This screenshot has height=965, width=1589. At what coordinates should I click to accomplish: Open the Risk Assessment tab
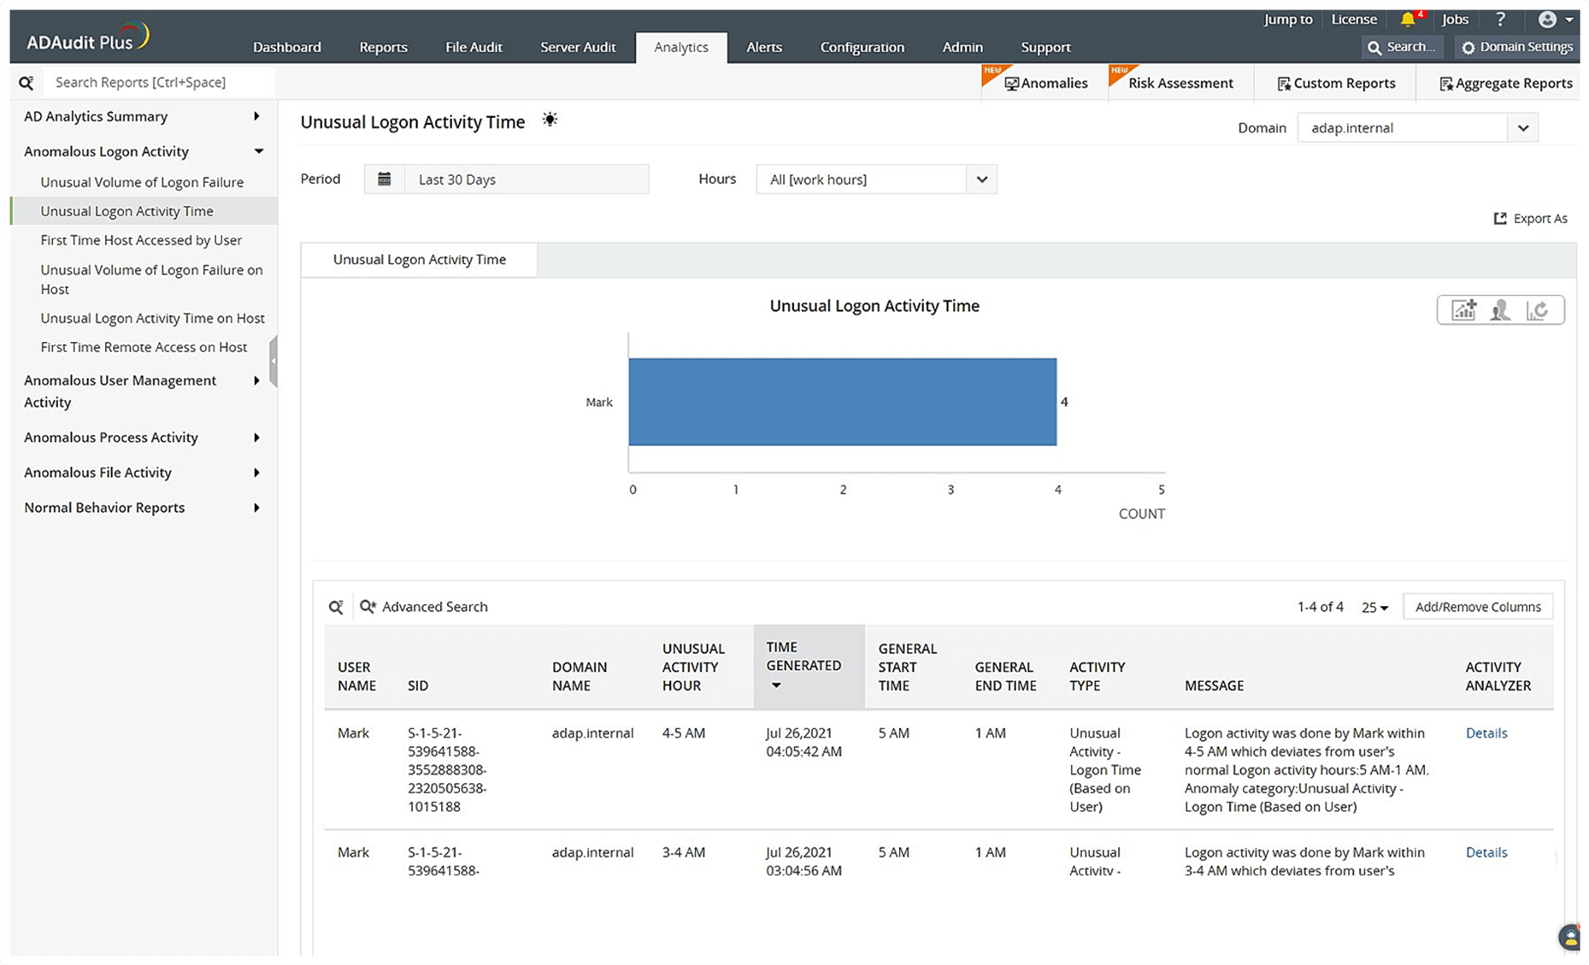point(1180,83)
